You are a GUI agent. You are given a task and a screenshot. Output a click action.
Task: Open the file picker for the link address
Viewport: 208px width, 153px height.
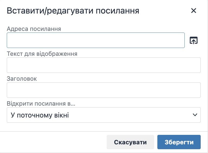[x=193, y=40]
